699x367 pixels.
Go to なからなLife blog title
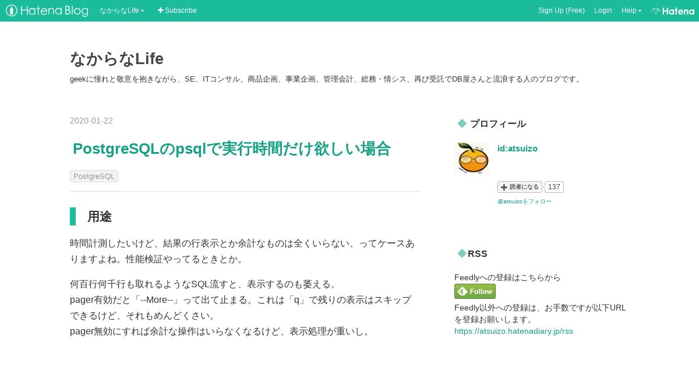(x=116, y=59)
